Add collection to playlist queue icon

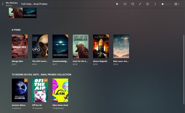coord(132,4)
